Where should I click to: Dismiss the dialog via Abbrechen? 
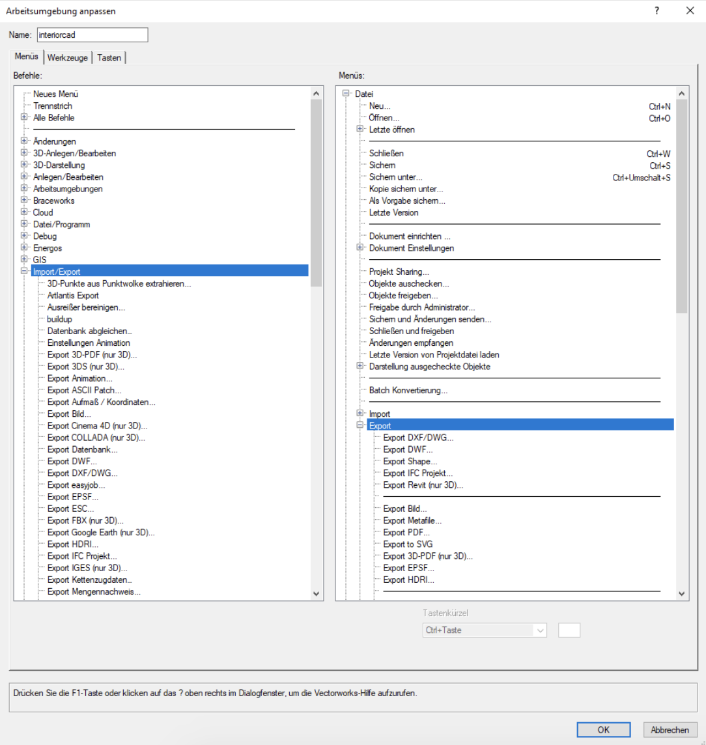(x=670, y=729)
